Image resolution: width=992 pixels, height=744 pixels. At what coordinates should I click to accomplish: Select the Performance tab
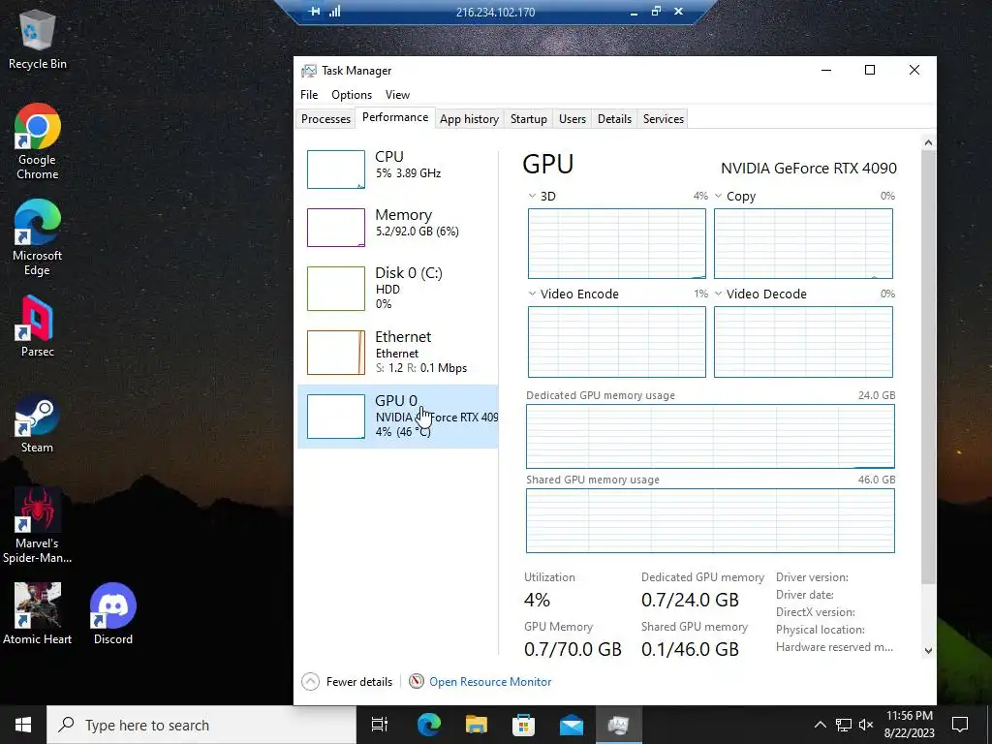coord(395,117)
